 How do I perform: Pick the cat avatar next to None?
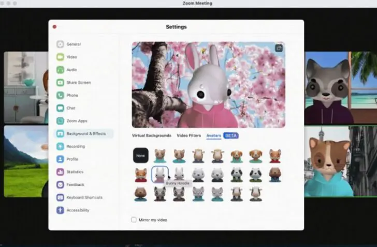[160, 156]
